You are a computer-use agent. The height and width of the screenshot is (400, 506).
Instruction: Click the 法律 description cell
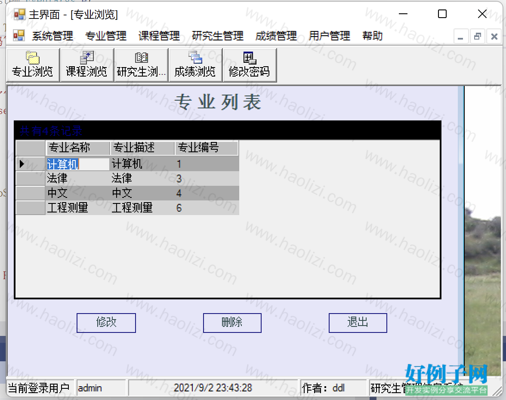(142, 178)
